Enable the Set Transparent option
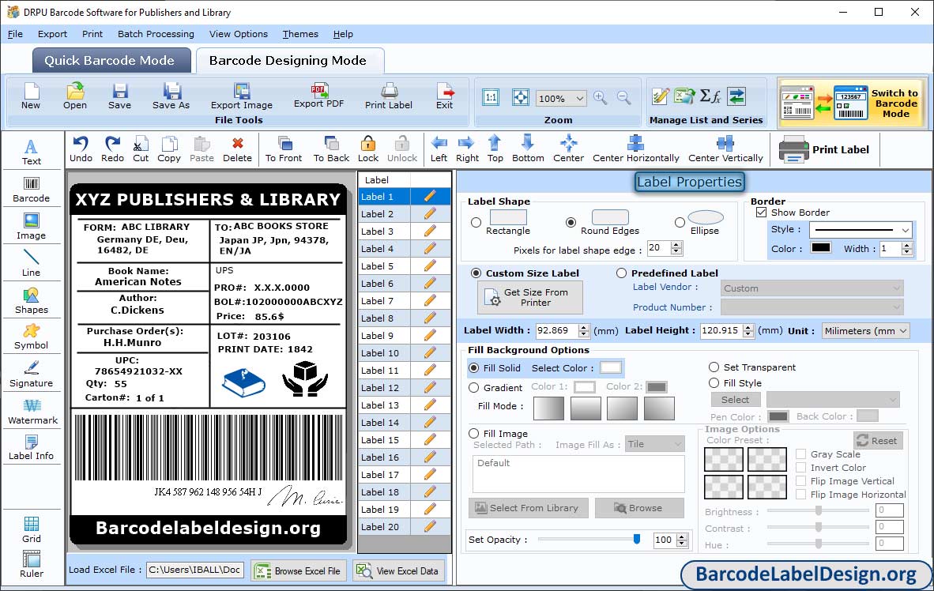This screenshot has height=591, width=934. pos(714,367)
